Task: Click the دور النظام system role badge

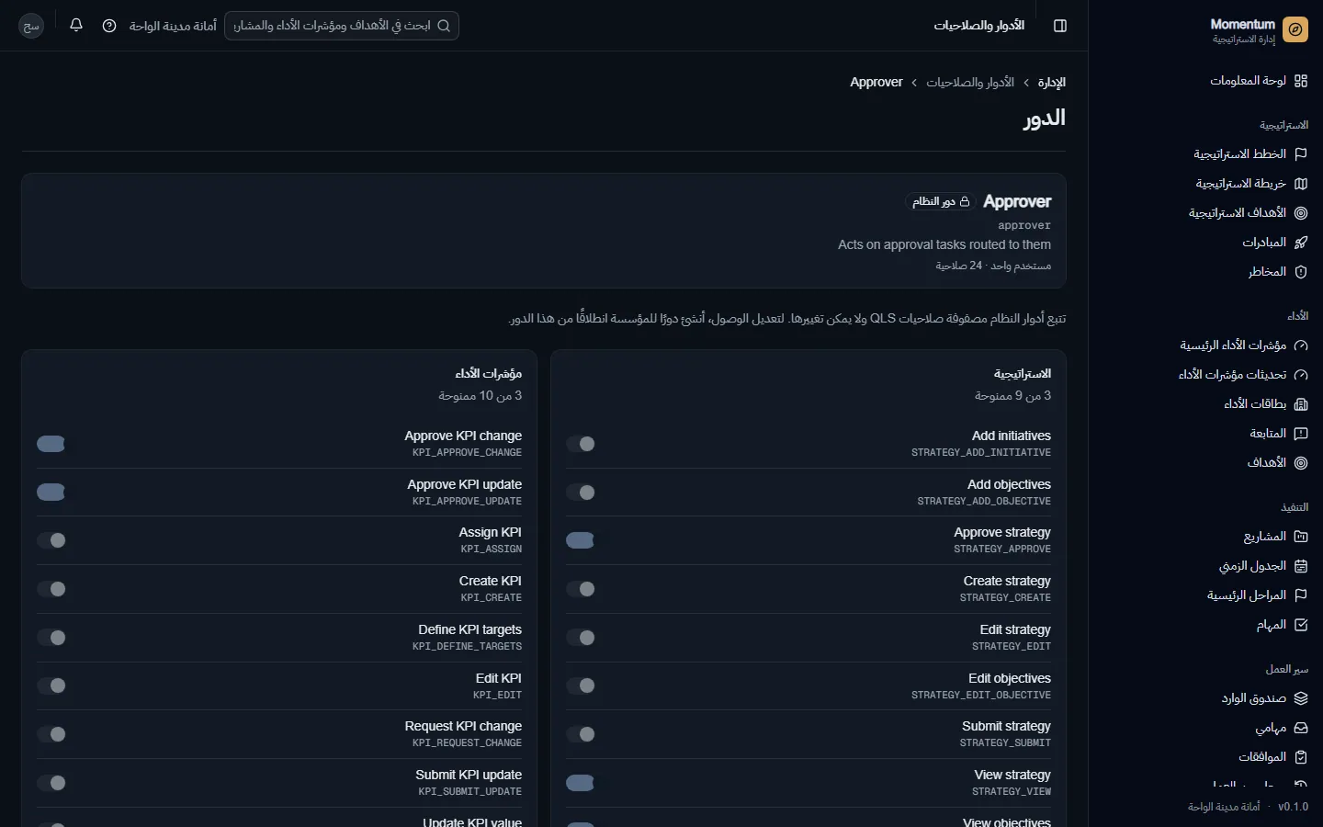Action: click(941, 201)
